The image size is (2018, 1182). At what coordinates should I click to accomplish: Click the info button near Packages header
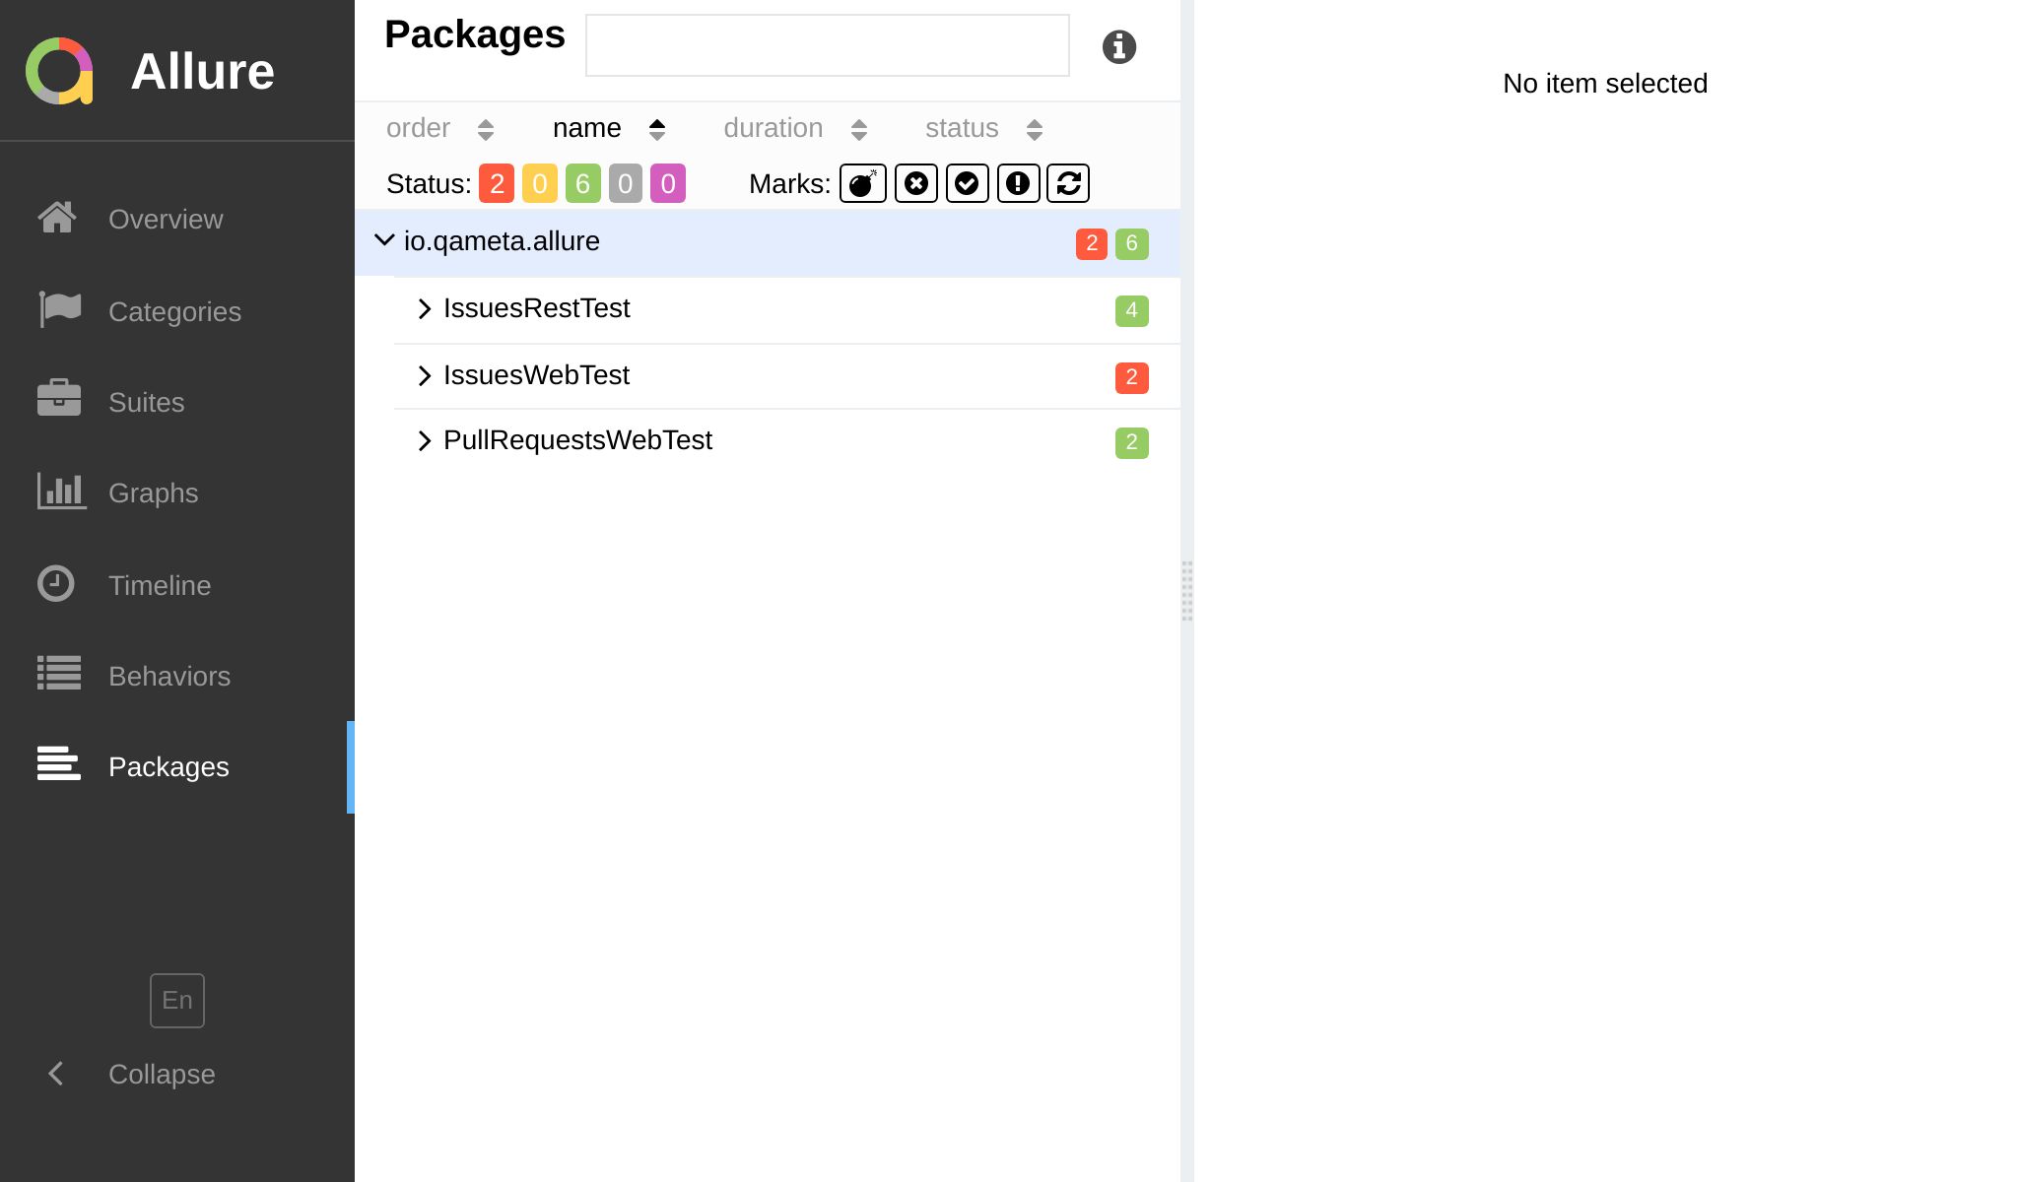click(1118, 46)
